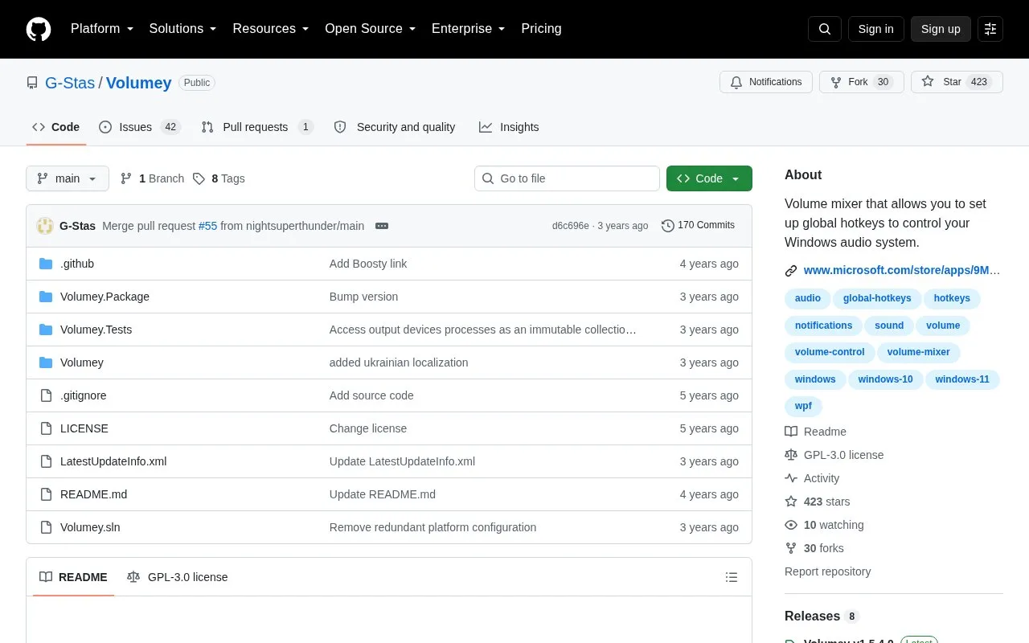The width and height of the screenshot is (1029, 643).
Task: Open the Insights tab
Action: coord(509,127)
